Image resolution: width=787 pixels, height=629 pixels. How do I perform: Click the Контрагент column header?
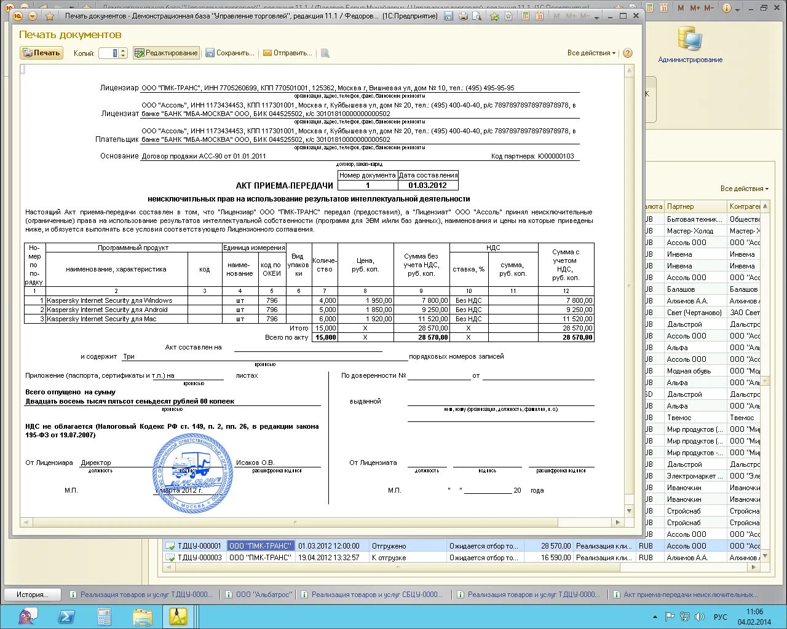744,206
